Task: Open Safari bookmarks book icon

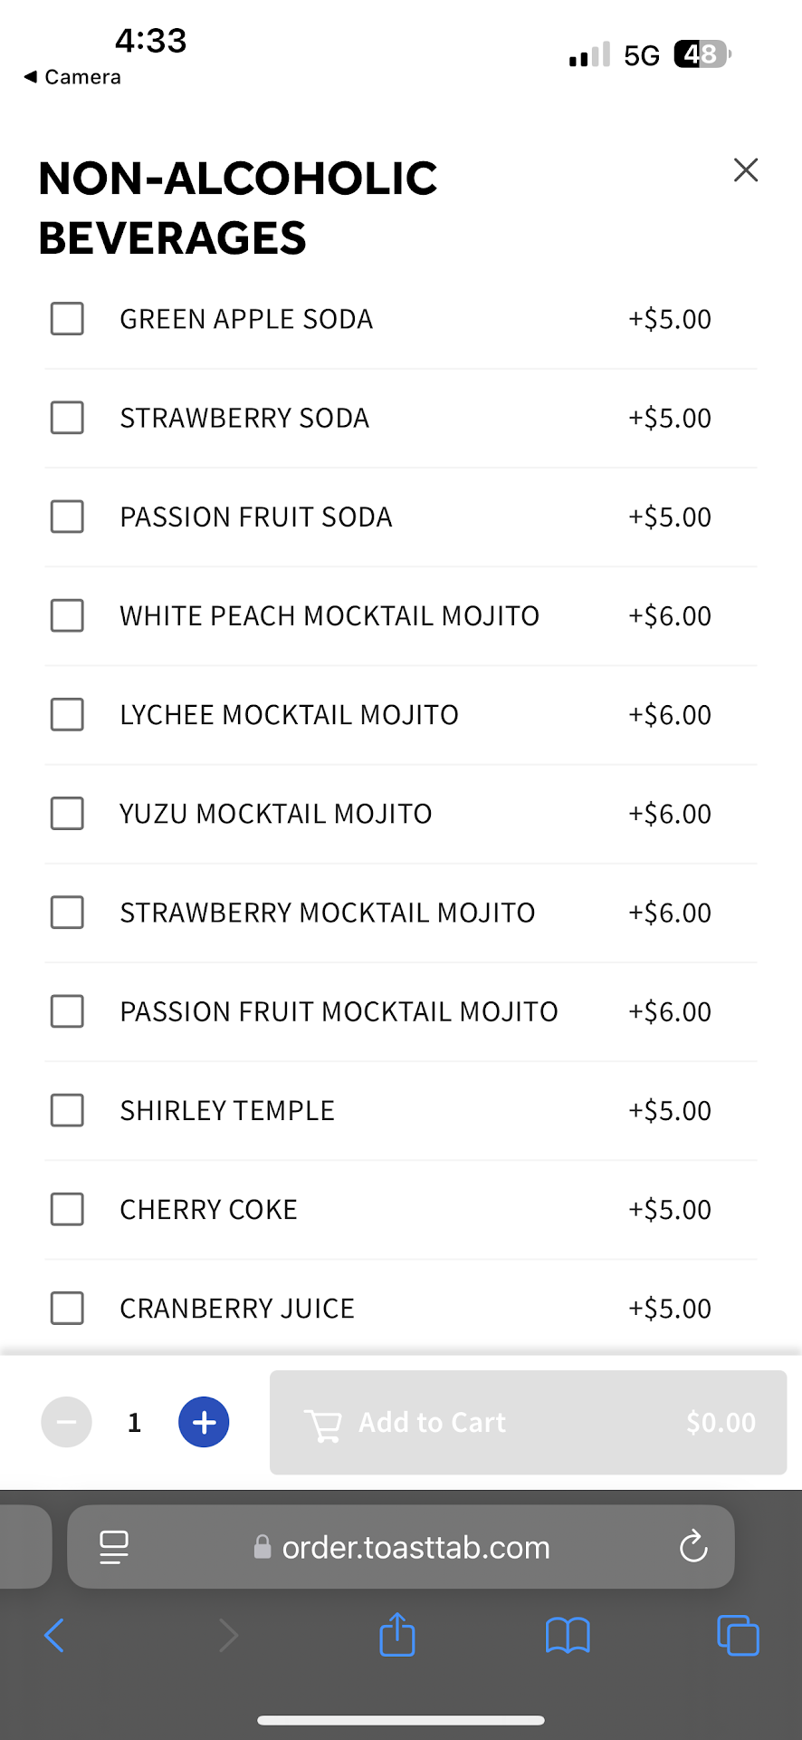Action: (x=568, y=1636)
